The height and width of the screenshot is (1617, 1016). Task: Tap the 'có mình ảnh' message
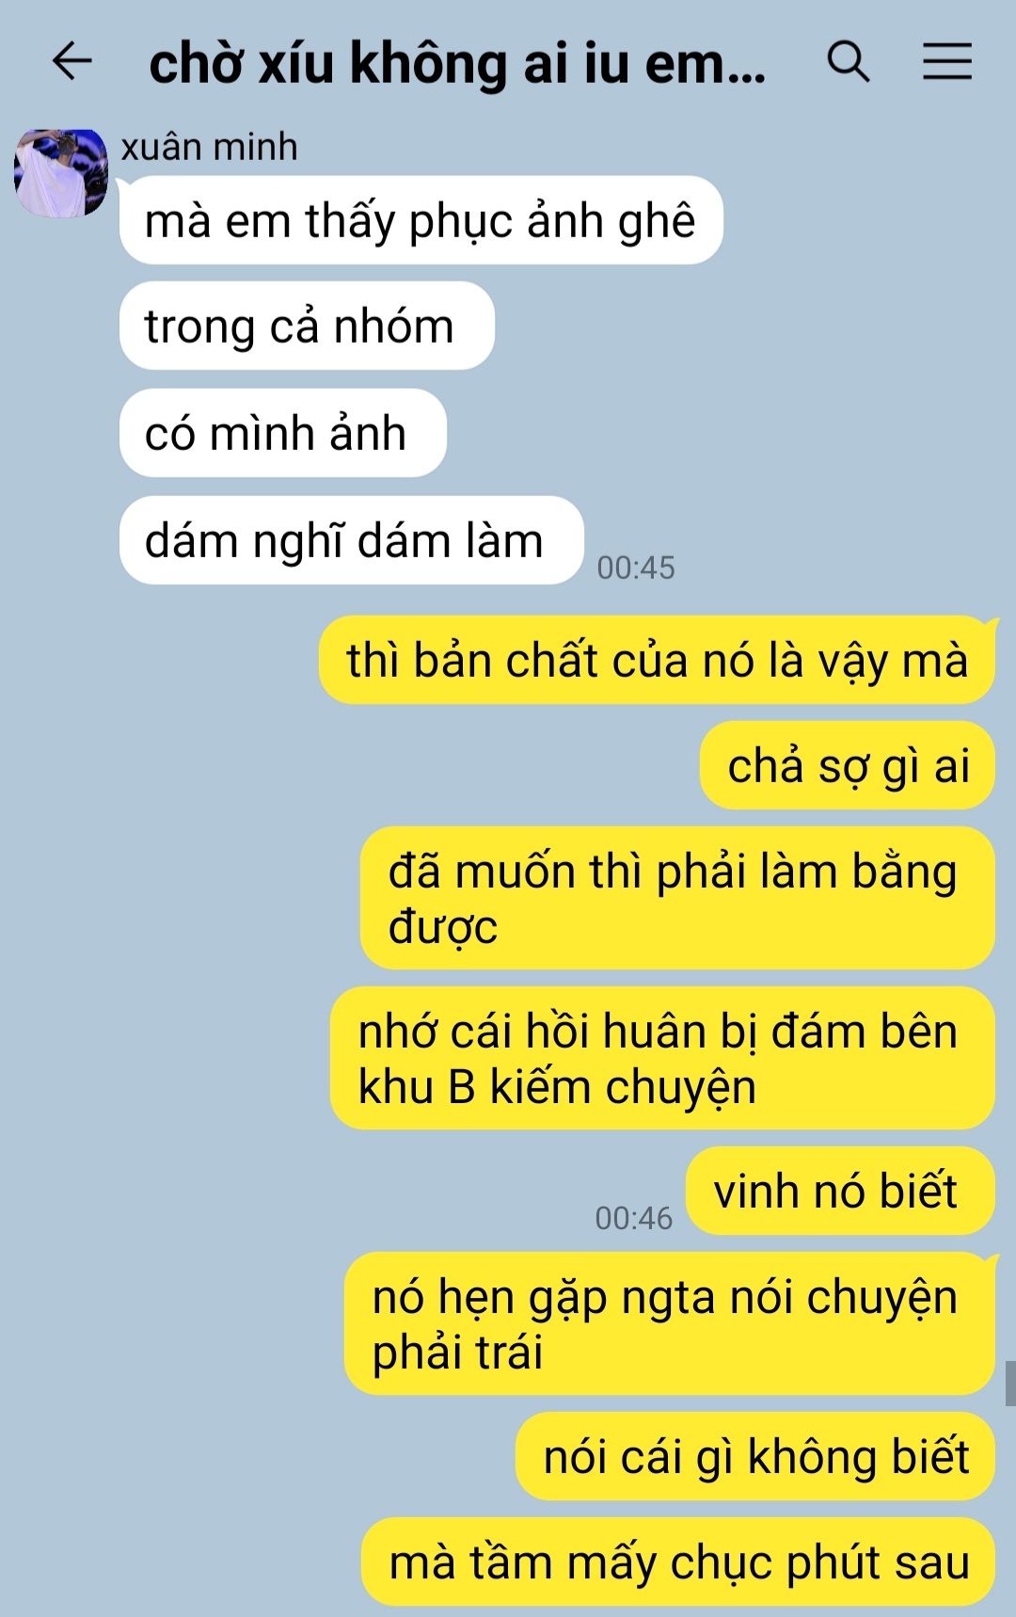(x=282, y=433)
